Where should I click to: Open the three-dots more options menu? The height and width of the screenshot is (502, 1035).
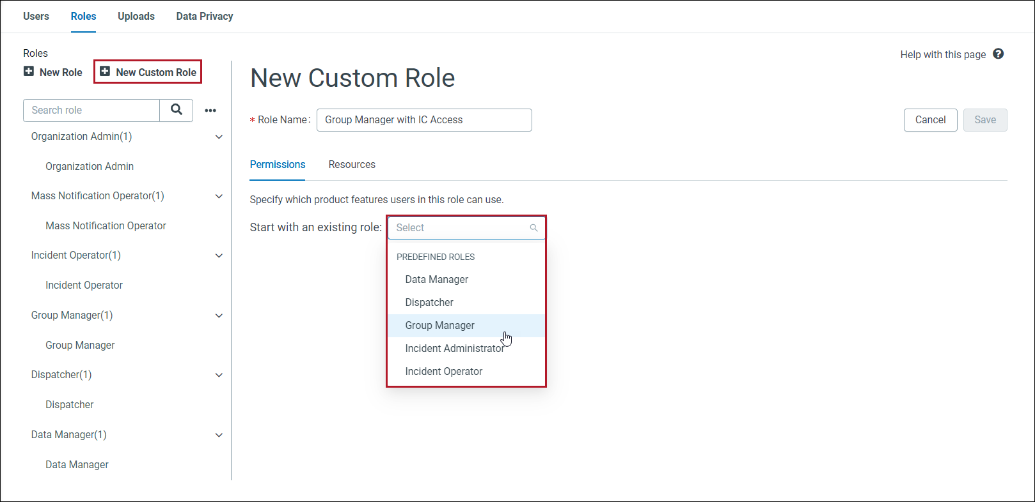pos(210,110)
